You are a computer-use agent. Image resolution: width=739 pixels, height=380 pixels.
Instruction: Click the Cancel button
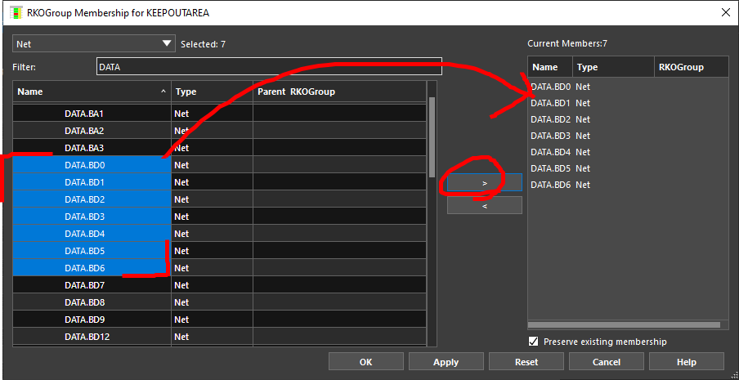pyautogui.click(x=606, y=362)
